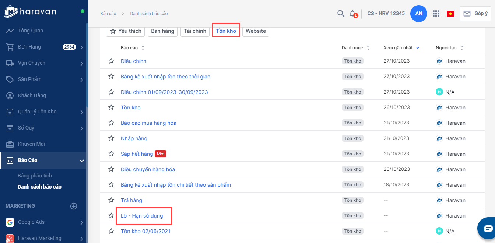The image size is (495, 243).
Task: Click the Vietnam flag language icon
Action: [x=450, y=14]
